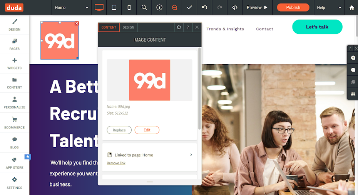
Task: Open the image panel settings gear
Action: (179, 27)
